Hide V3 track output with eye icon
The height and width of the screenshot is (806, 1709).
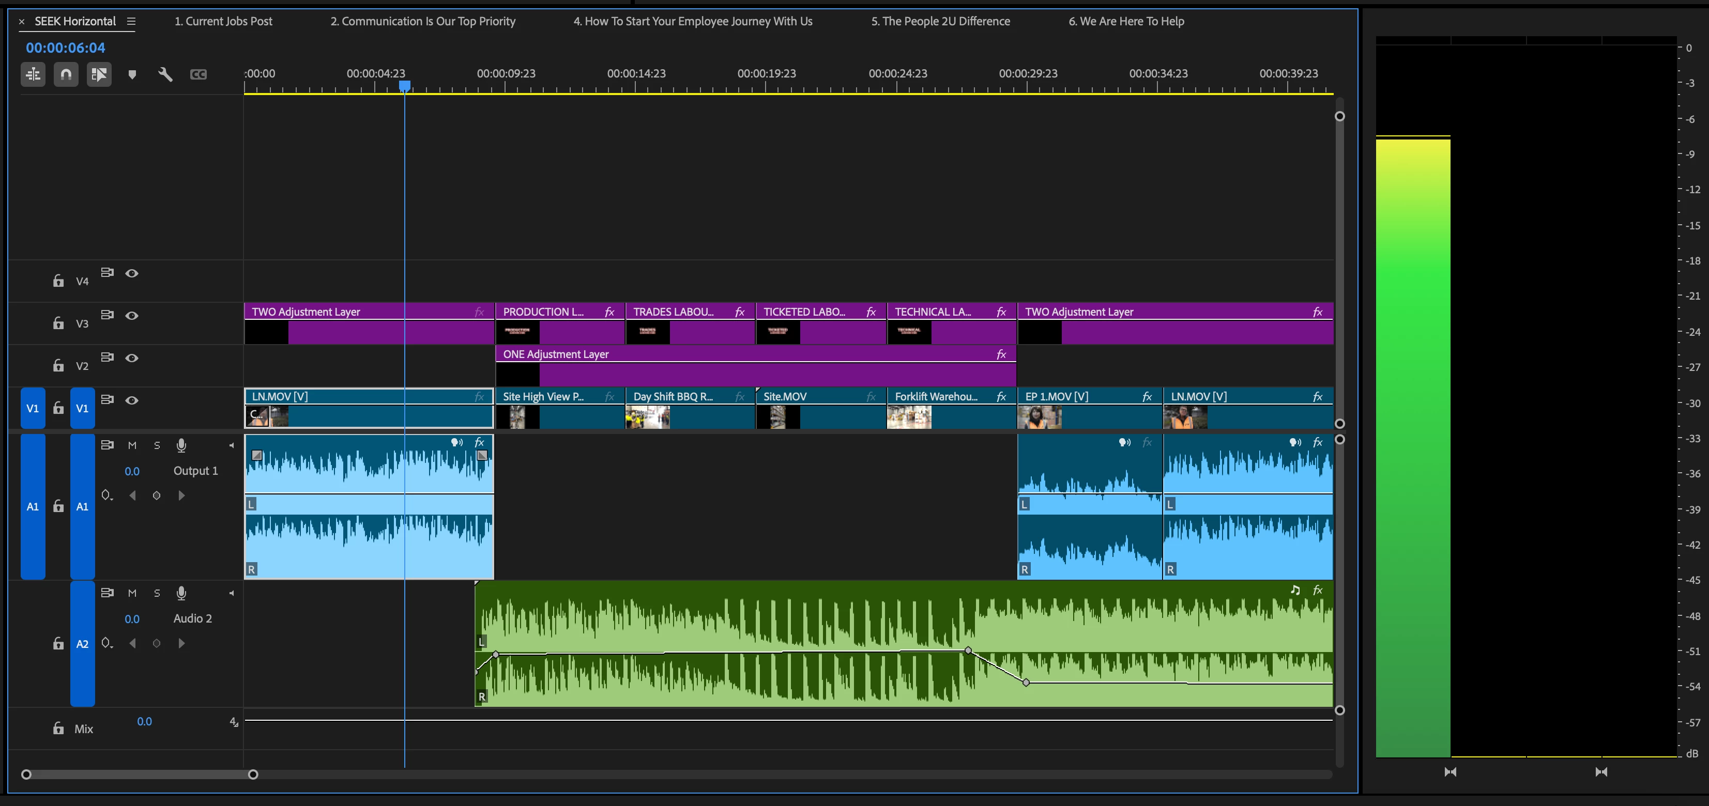tap(132, 316)
